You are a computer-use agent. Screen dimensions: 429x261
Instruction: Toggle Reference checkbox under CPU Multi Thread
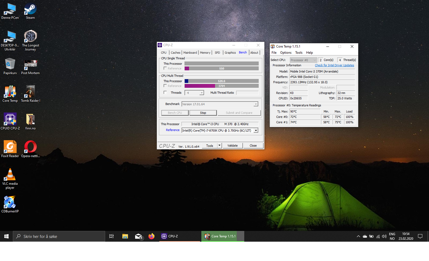click(165, 86)
